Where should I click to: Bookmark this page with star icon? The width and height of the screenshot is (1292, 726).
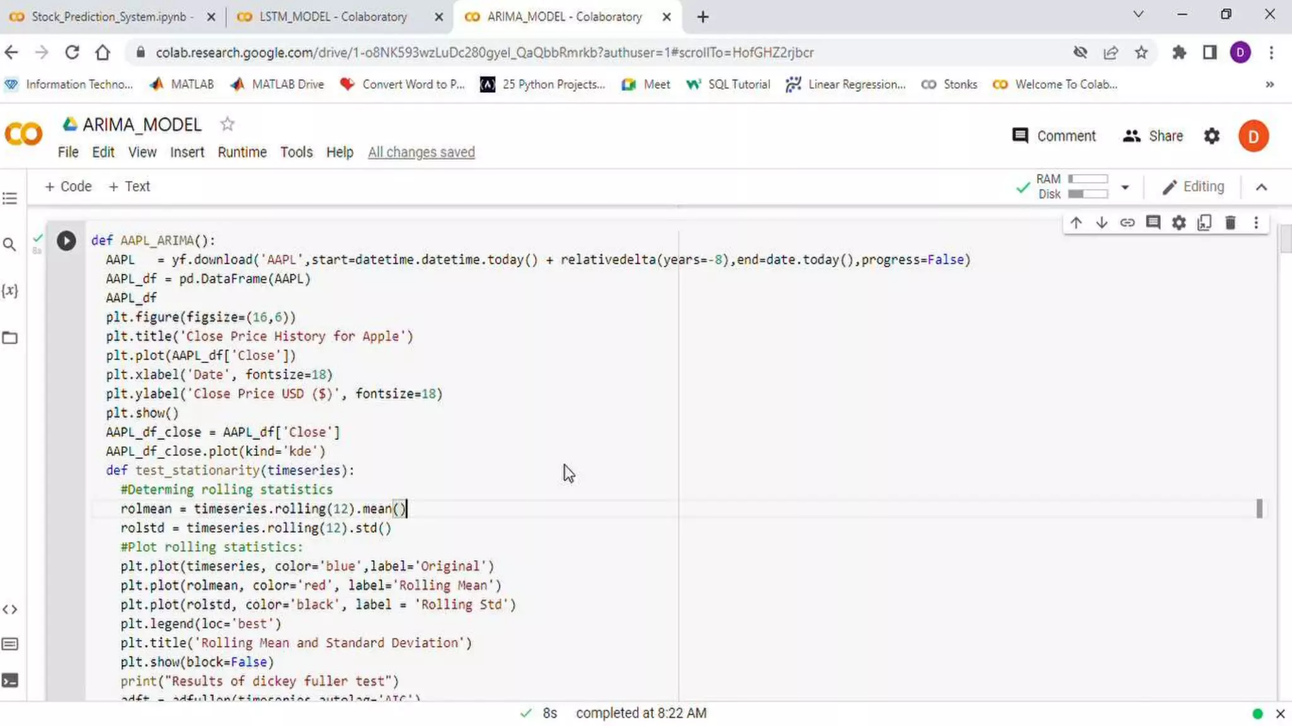pyautogui.click(x=1141, y=52)
